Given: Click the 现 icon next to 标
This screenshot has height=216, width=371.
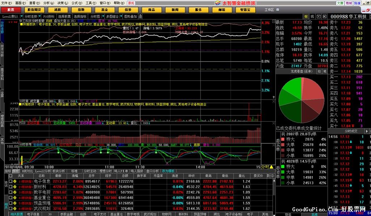Looking at the screenshot, I should pos(312,16).
